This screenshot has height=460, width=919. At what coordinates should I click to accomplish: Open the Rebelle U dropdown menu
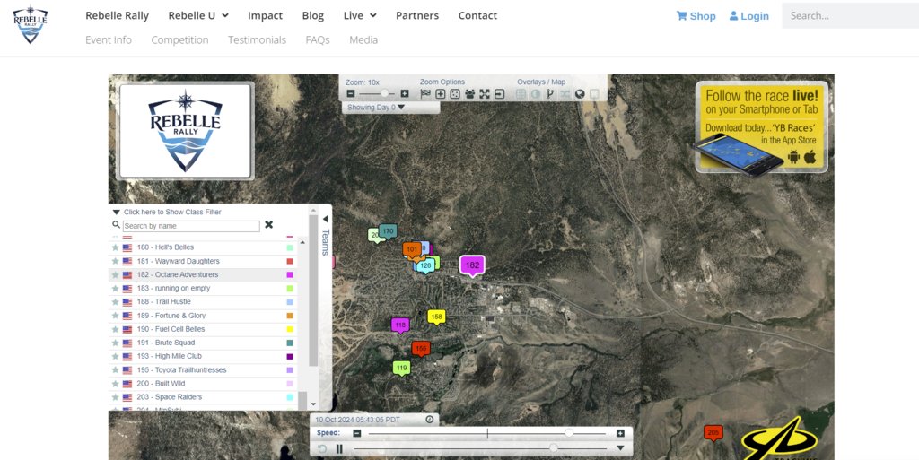198,16
